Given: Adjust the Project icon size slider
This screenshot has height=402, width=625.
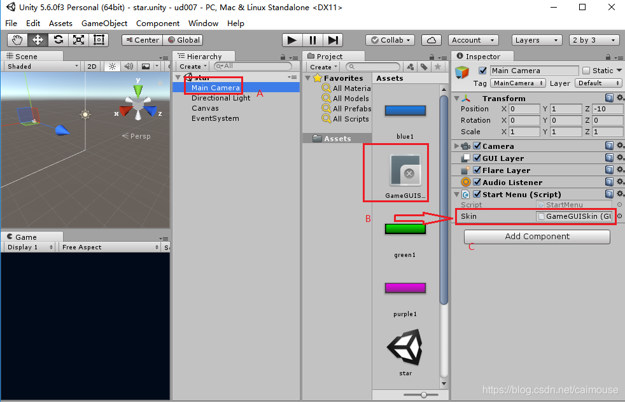Looking at the screenshot, I should 424,395.
